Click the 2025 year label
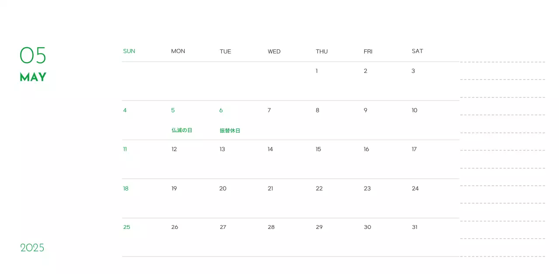 (x=32, y=248)
